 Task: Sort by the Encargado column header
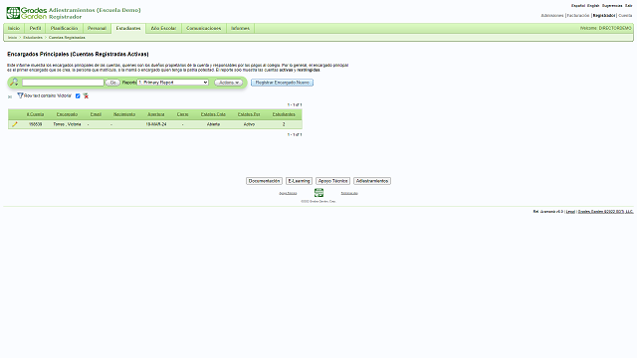click(67, 114)
